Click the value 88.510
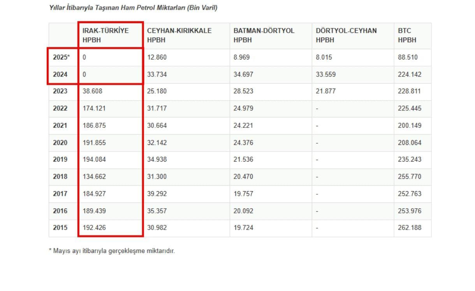The image size is (475, 291). [x=408, y=58]
